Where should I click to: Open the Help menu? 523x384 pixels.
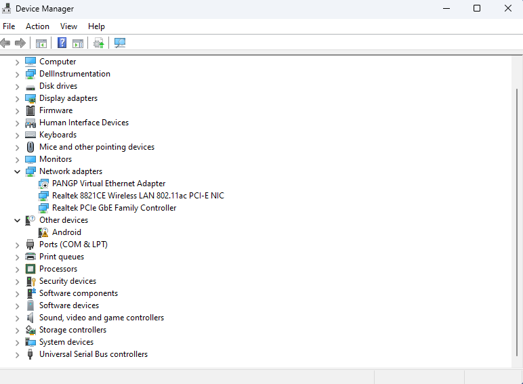(96, 26)
